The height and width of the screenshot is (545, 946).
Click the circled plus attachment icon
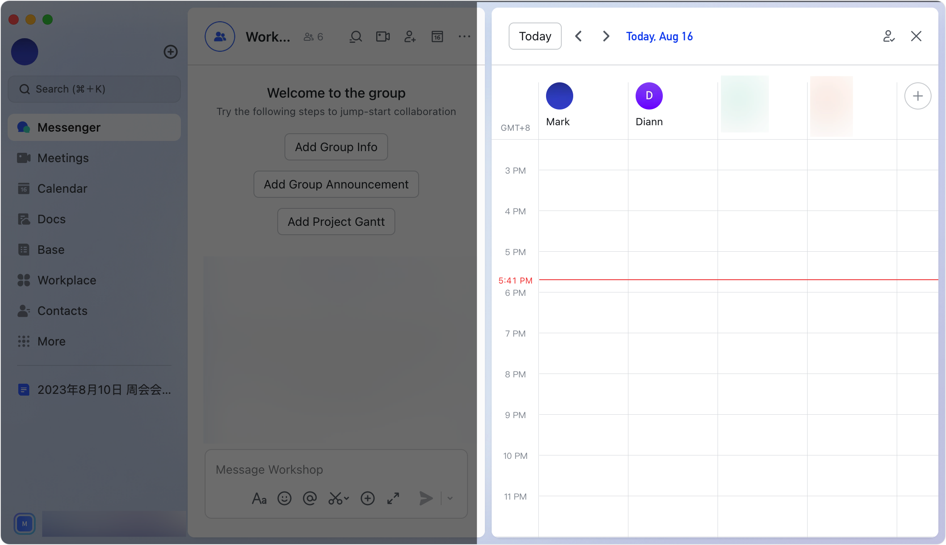click(368, 498)
